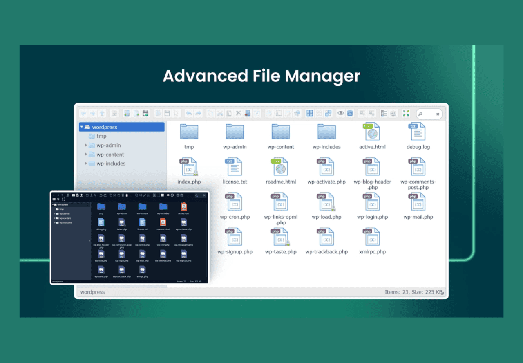Create a new text file

click(x=136, y=113)
